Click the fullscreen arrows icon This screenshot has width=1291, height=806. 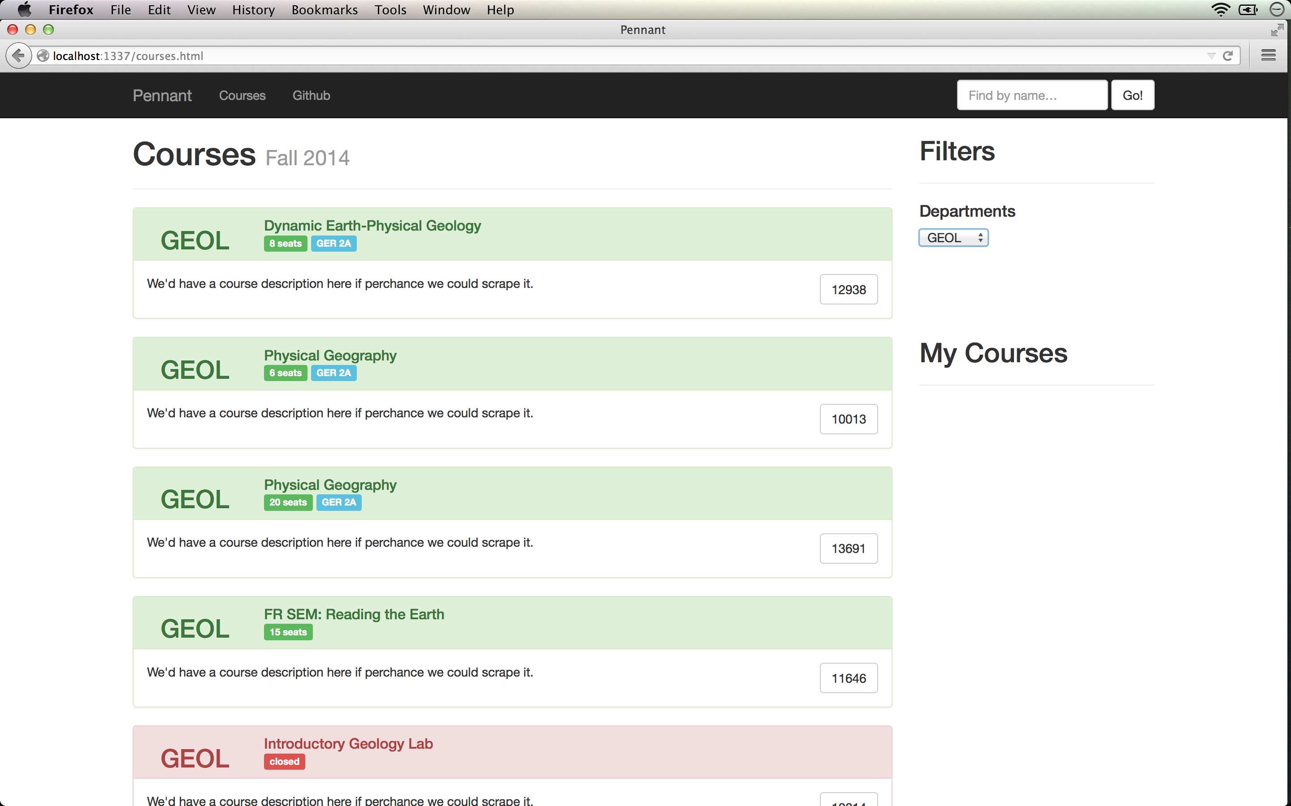click(x=1277, y=30)
